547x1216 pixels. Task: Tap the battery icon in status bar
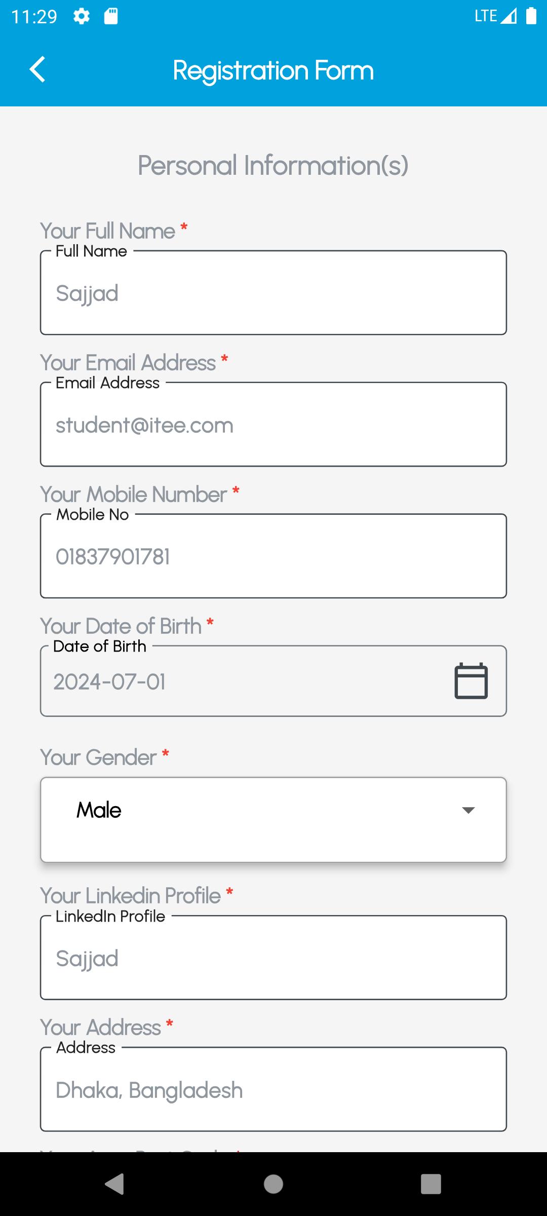click(531, 16)
